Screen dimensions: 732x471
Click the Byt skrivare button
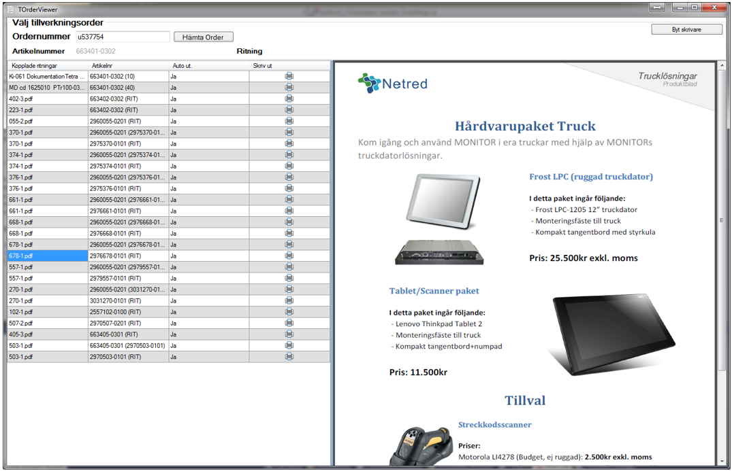686,29
